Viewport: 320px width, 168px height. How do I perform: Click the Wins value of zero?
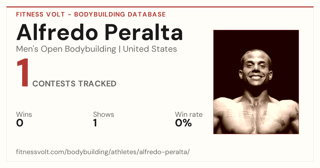pos(20,123)
